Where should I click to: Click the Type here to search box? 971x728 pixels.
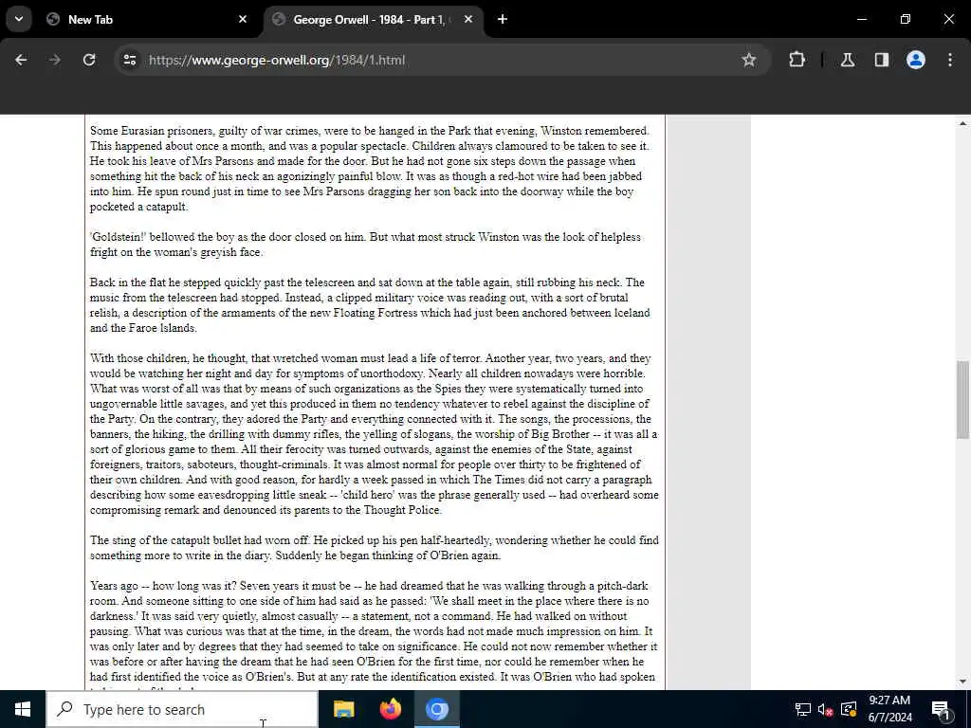coord(182,709)
